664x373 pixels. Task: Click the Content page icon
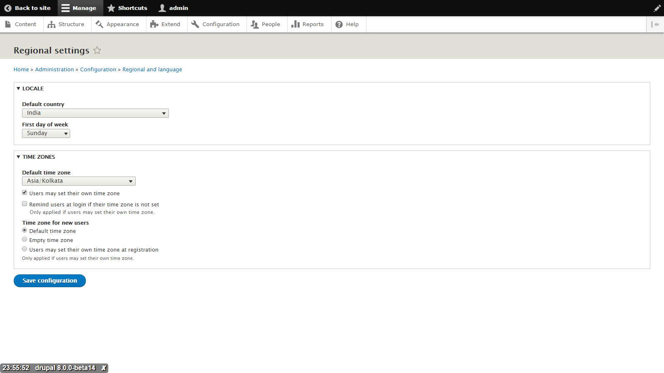coord(8,24)
